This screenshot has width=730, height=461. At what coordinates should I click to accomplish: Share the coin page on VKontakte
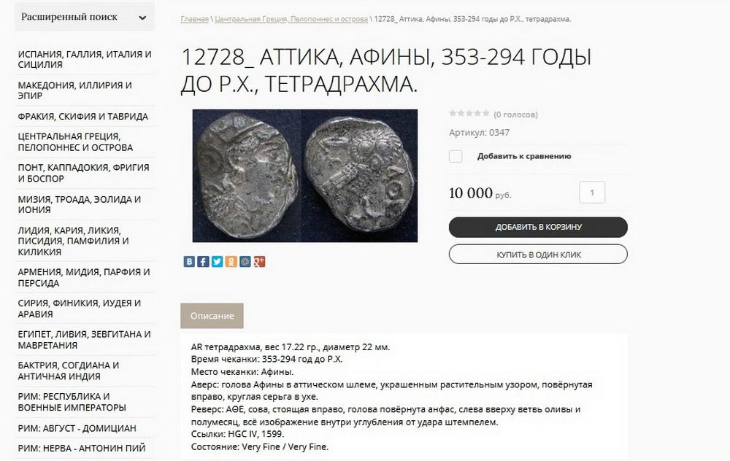189,262
